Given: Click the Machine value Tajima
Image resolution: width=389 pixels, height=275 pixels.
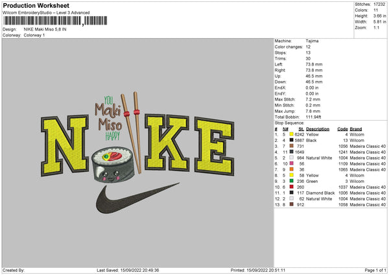Looking at the screenshot, I should coord(312,41).
